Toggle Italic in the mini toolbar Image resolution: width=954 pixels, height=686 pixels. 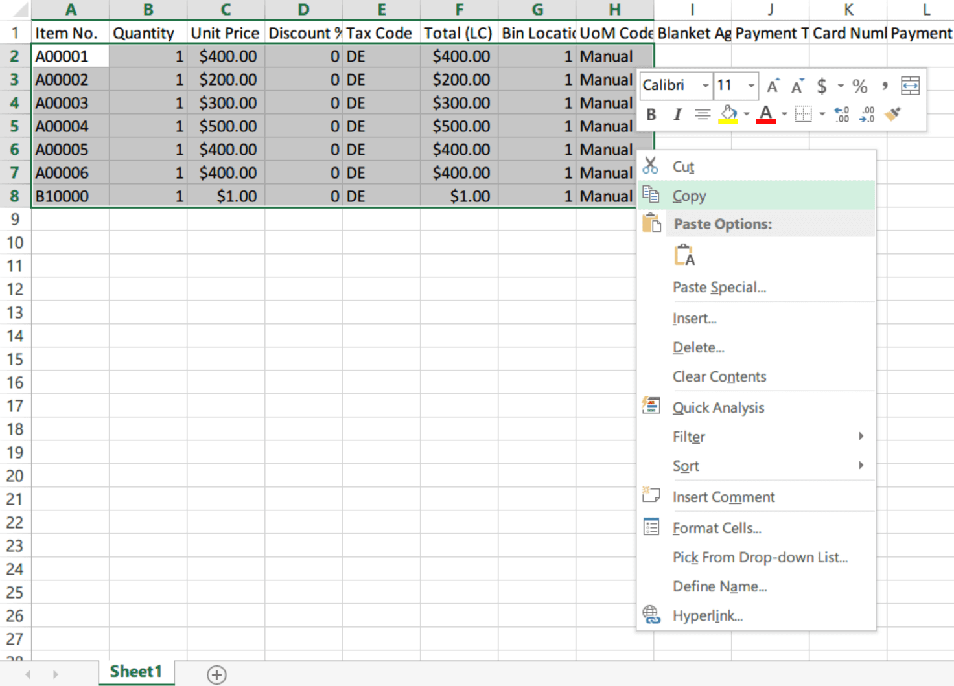pos(677,115)
